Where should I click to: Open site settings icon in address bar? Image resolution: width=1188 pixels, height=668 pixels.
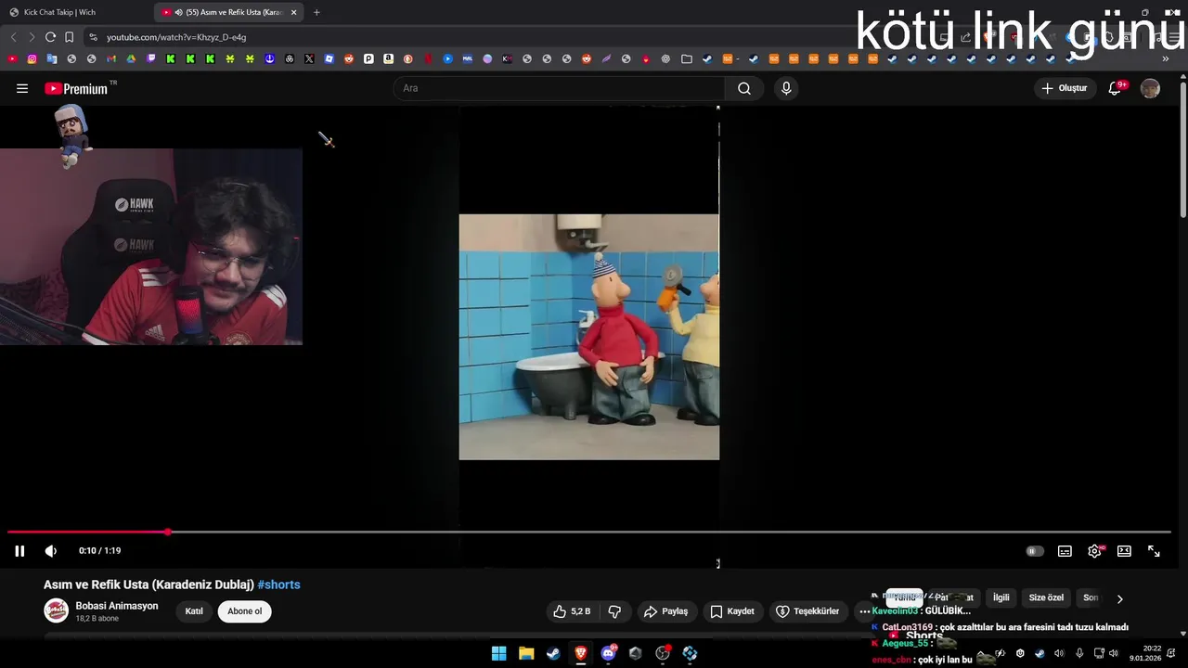pyautogui.click(x=93, y=37)
